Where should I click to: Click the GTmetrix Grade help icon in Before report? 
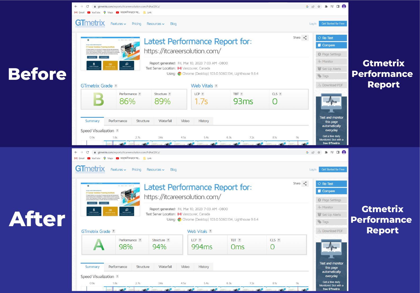(116, 86)
